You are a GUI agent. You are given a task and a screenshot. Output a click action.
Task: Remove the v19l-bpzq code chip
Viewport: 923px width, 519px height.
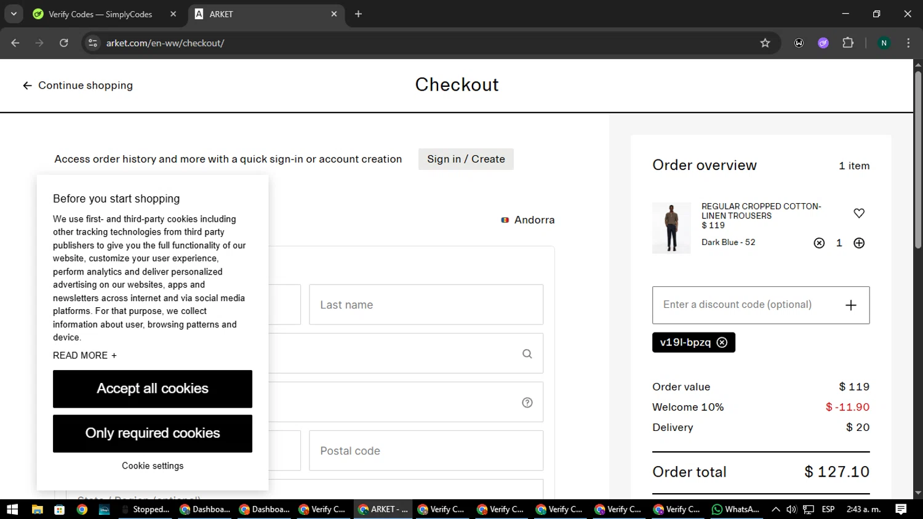pos(722,342)
